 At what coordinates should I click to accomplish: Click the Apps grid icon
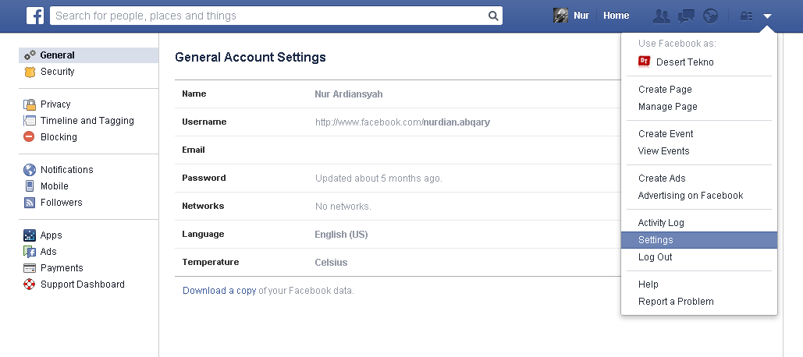pos(30,235)
